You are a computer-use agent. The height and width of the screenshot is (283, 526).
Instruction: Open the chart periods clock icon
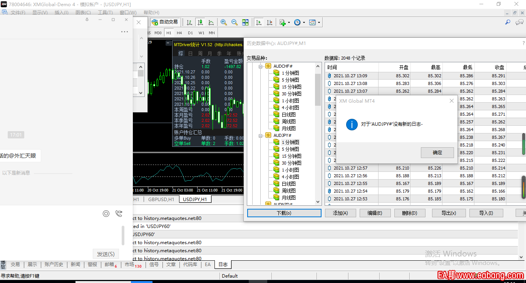pyautogui.click(x=297, y=22)
